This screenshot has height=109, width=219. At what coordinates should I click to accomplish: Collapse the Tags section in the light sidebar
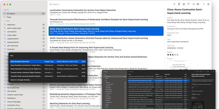(4, 21)
